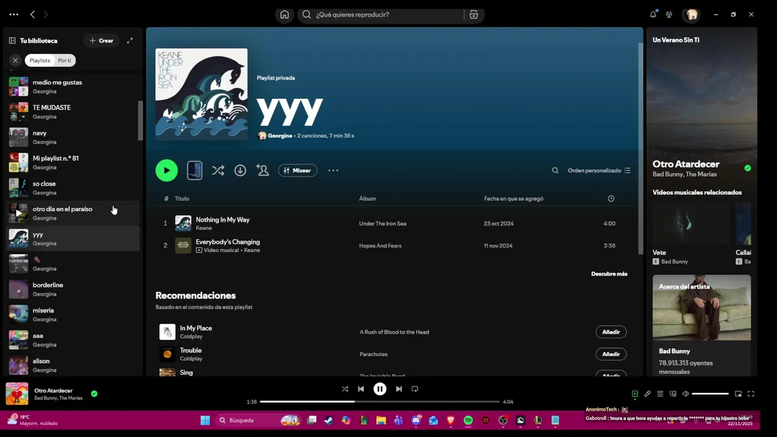
Task: Open the navy playlist
Action: point(73,137)
